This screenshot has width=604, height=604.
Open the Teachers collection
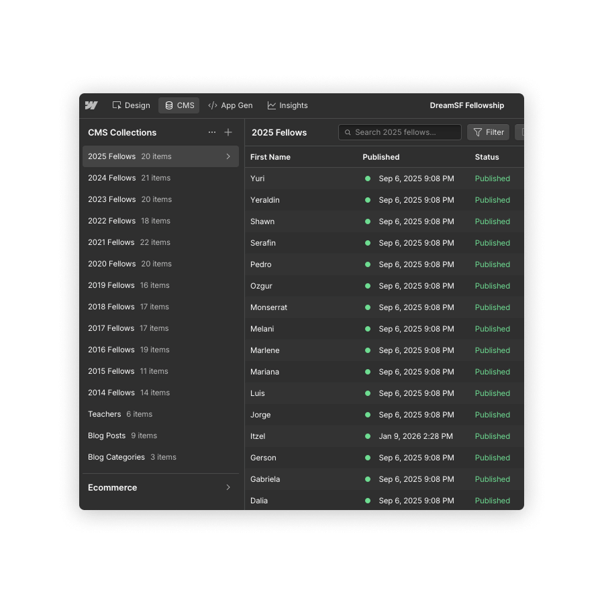point(160,414)
